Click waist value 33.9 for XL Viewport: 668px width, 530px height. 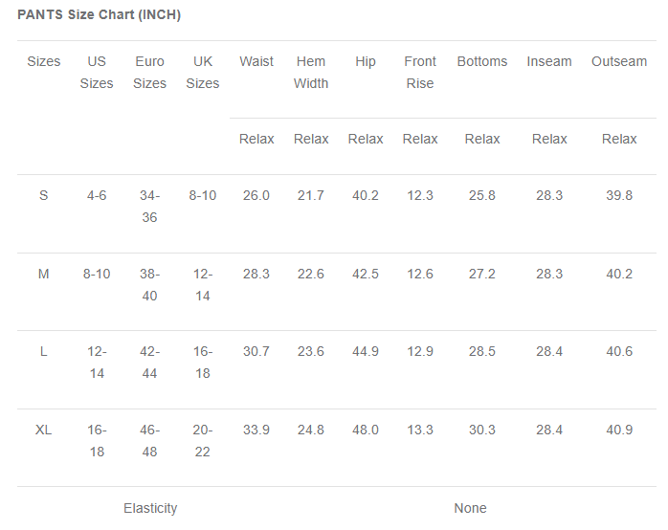tap(256, 430)
